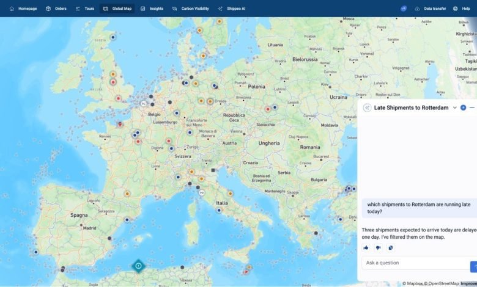Send the question with the blue send button
Image resolution: width=477 pixels, height=287 pixels.
click(x=473, y=266)
